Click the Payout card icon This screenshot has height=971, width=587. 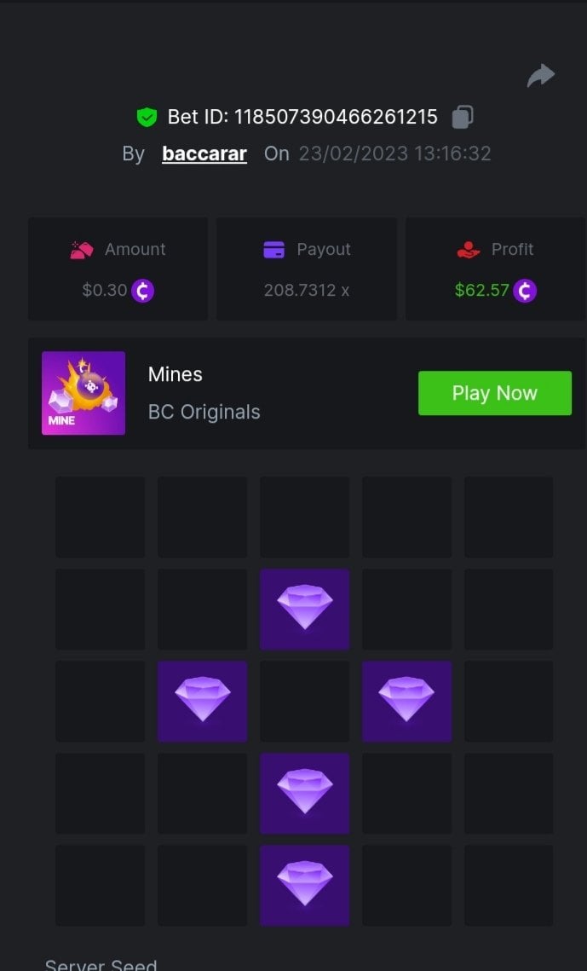(274, 250)
